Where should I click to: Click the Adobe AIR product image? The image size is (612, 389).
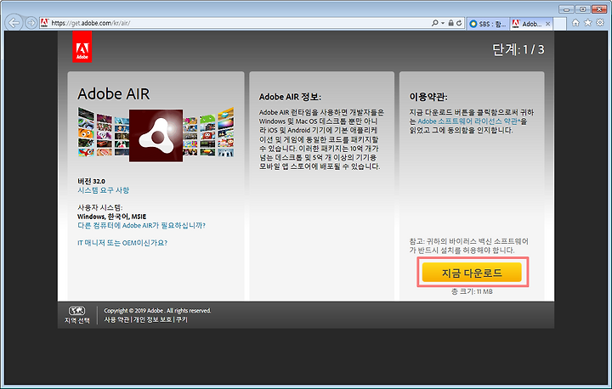[156, 135]
